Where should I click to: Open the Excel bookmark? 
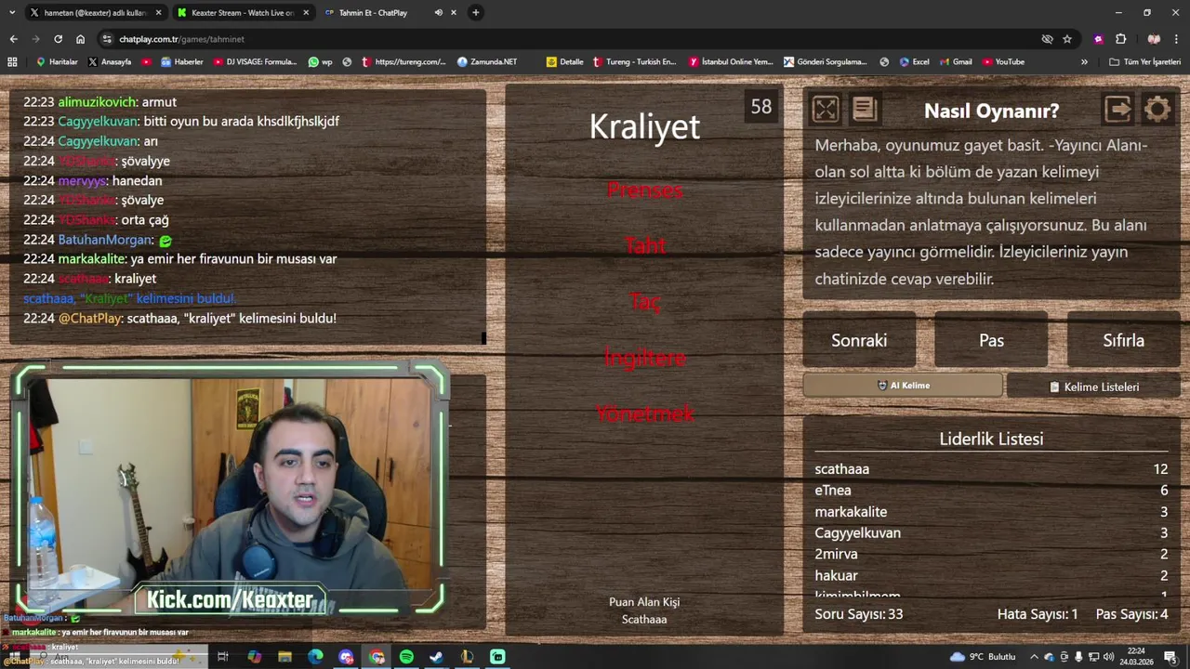tap(914, 62)
